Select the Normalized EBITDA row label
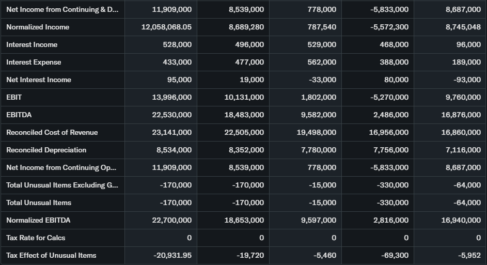 pyautogui.click(x=38, y=220)
